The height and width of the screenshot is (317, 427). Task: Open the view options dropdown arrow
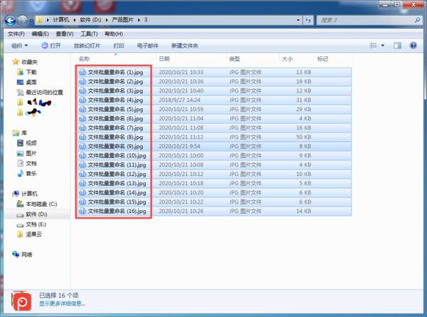[x=383, y=46]
